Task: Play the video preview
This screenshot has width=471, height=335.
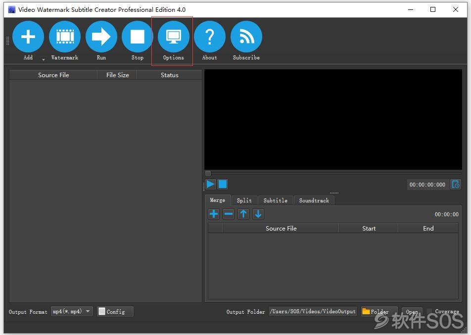Action: pyautogui.click(x=211, y=184)
